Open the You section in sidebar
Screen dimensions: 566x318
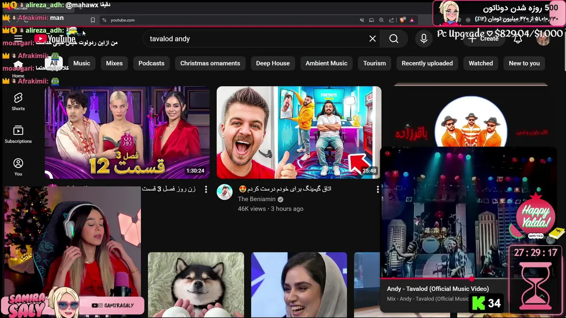pos(18,167)
